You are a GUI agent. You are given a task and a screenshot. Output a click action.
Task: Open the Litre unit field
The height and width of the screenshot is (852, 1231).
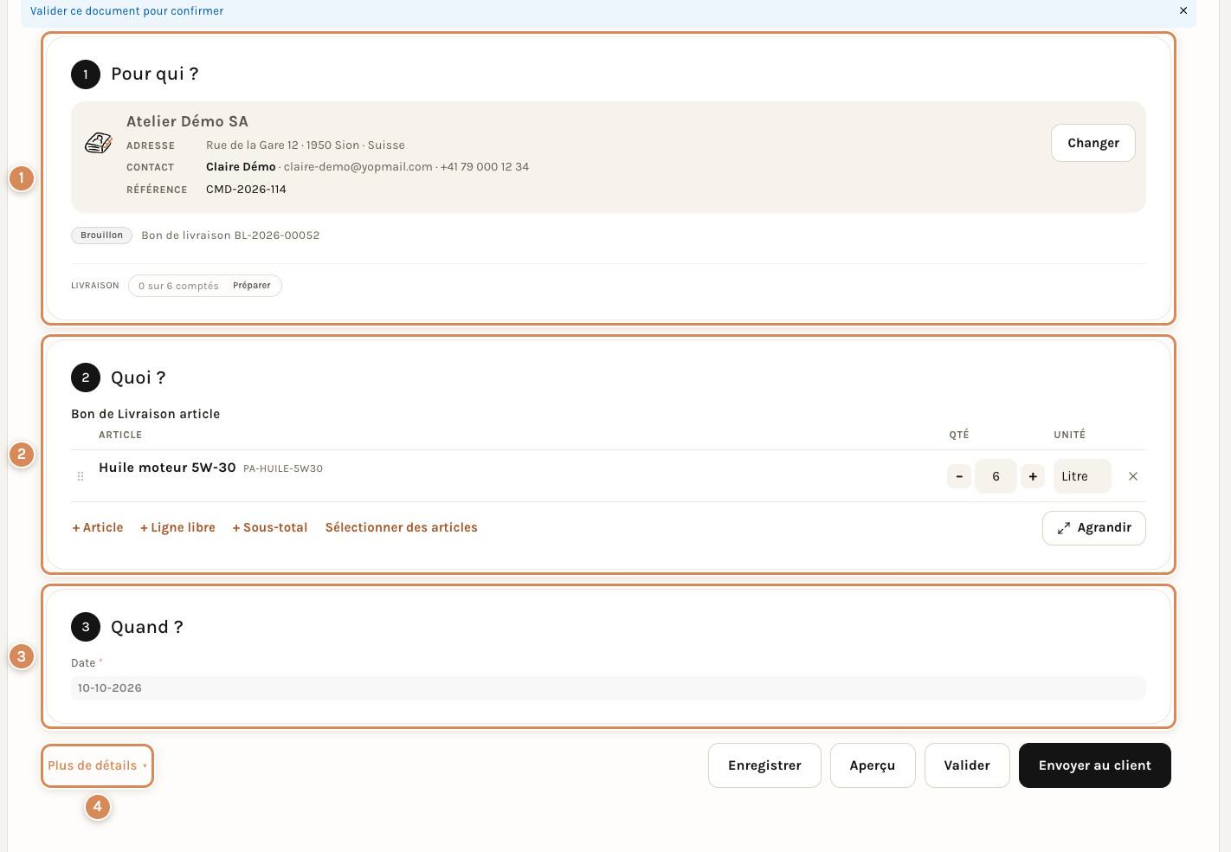point(1082,476)
